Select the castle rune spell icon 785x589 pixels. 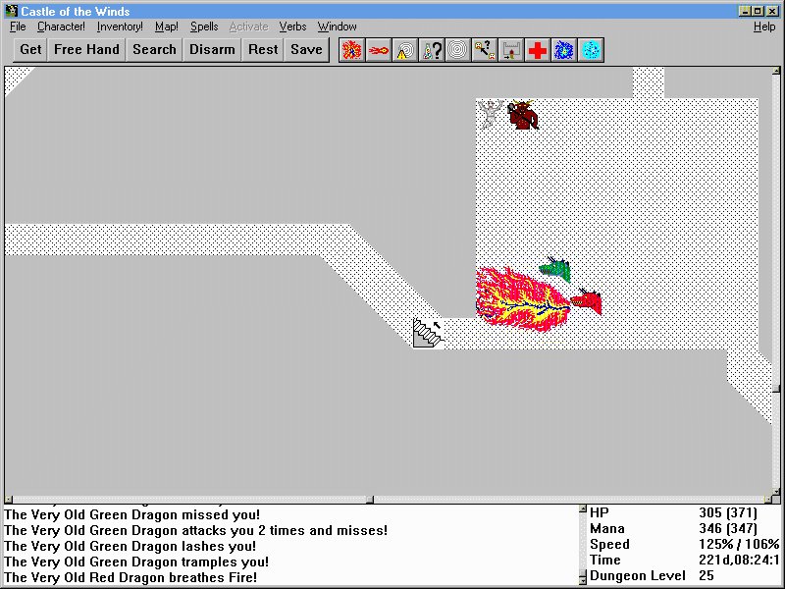[510, 50]
